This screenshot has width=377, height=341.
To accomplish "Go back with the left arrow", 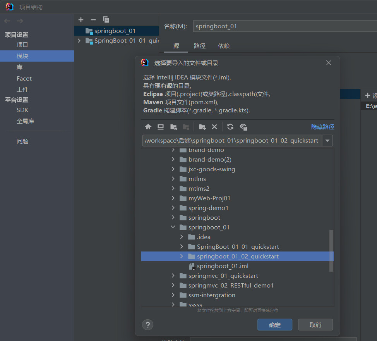I will [x=7, y=21].
